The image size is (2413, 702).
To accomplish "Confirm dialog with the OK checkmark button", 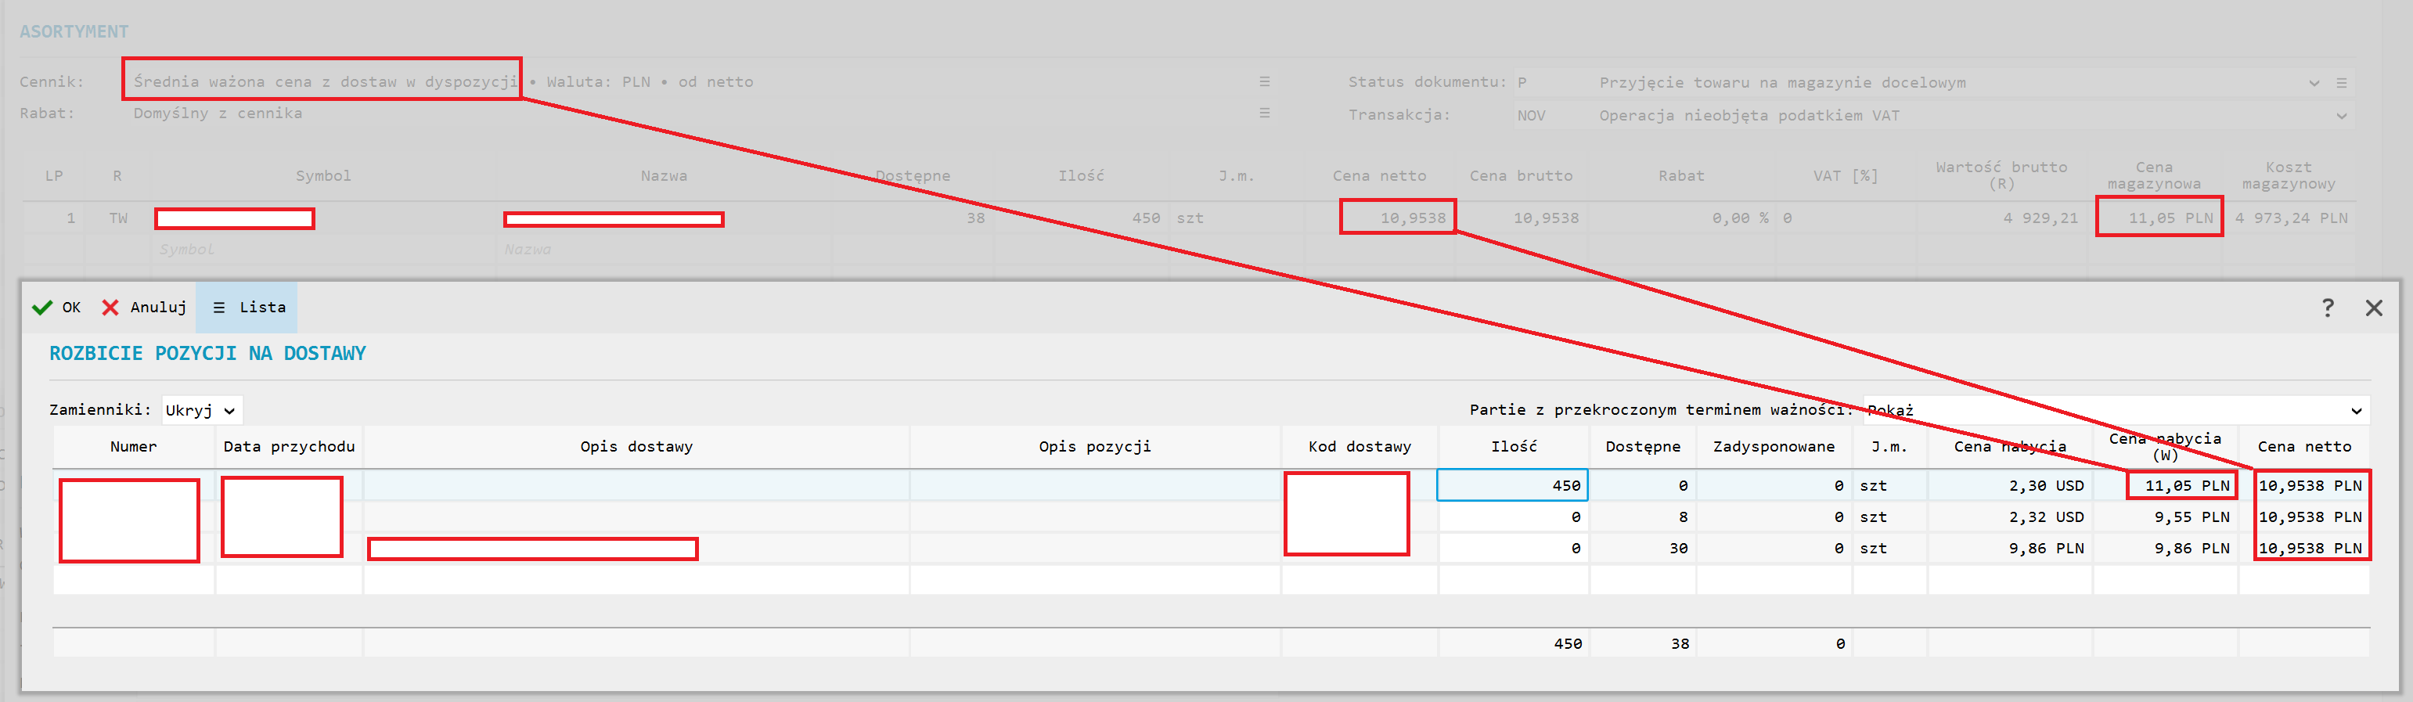I will [56, 308].
